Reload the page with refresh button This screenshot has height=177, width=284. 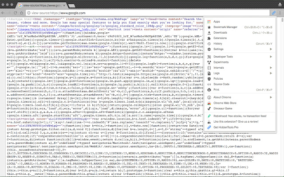[x=16, y=13]
